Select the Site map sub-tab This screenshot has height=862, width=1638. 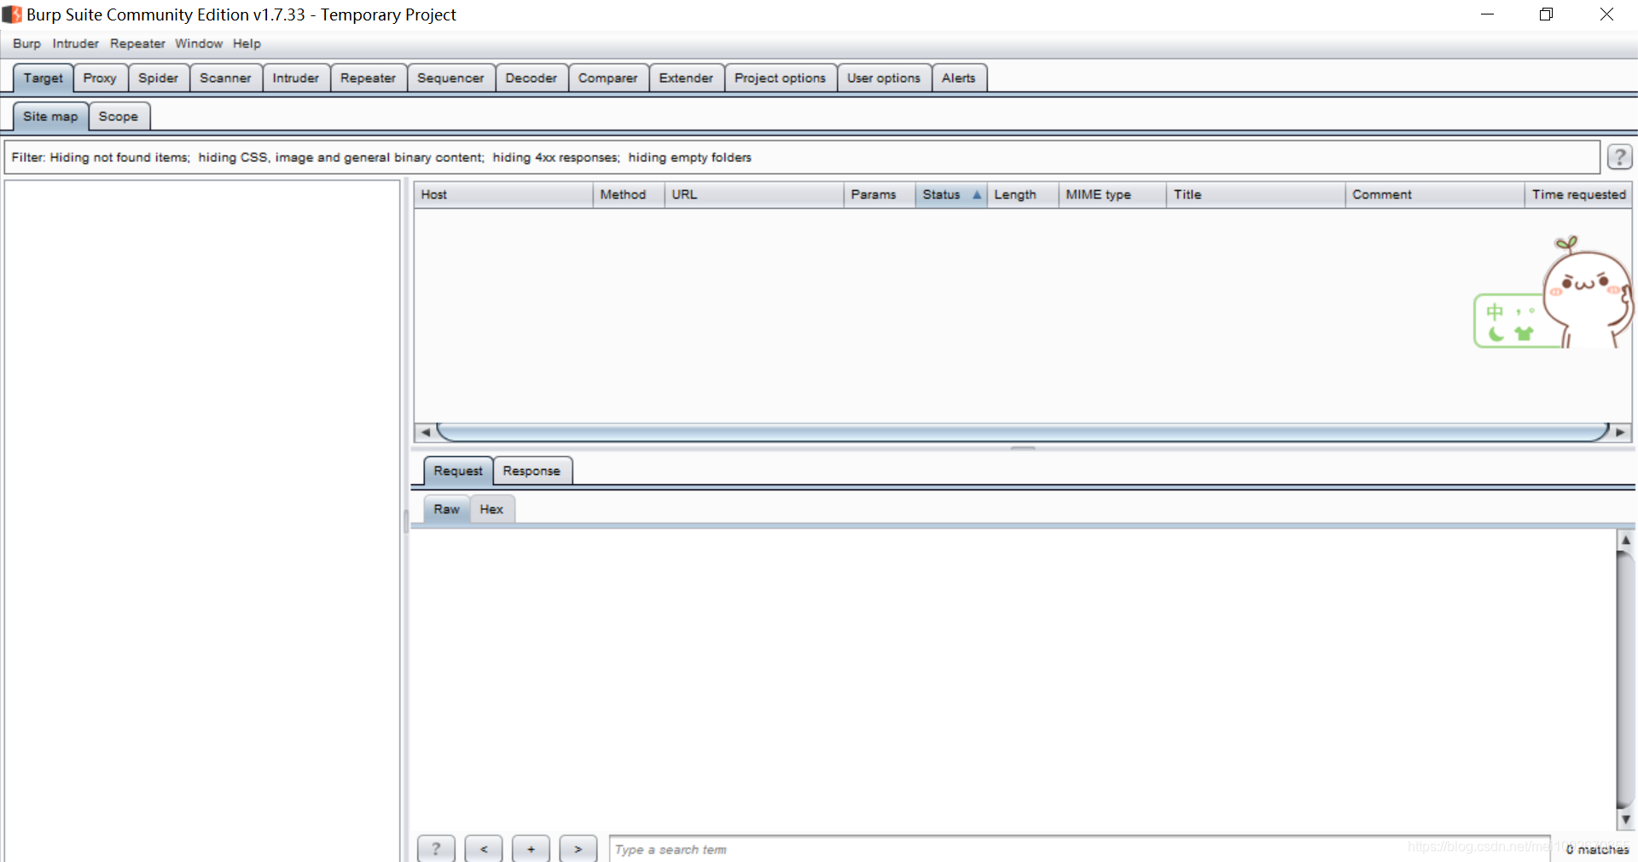pos(50,116)
